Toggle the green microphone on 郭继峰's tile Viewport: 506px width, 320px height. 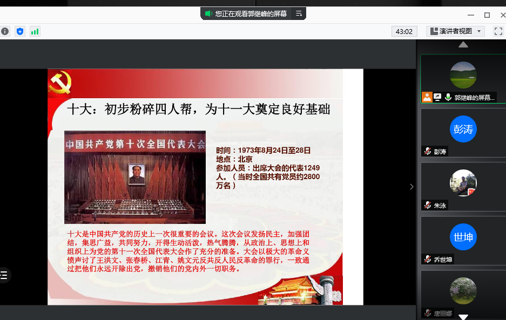click(x=448, y=97)
